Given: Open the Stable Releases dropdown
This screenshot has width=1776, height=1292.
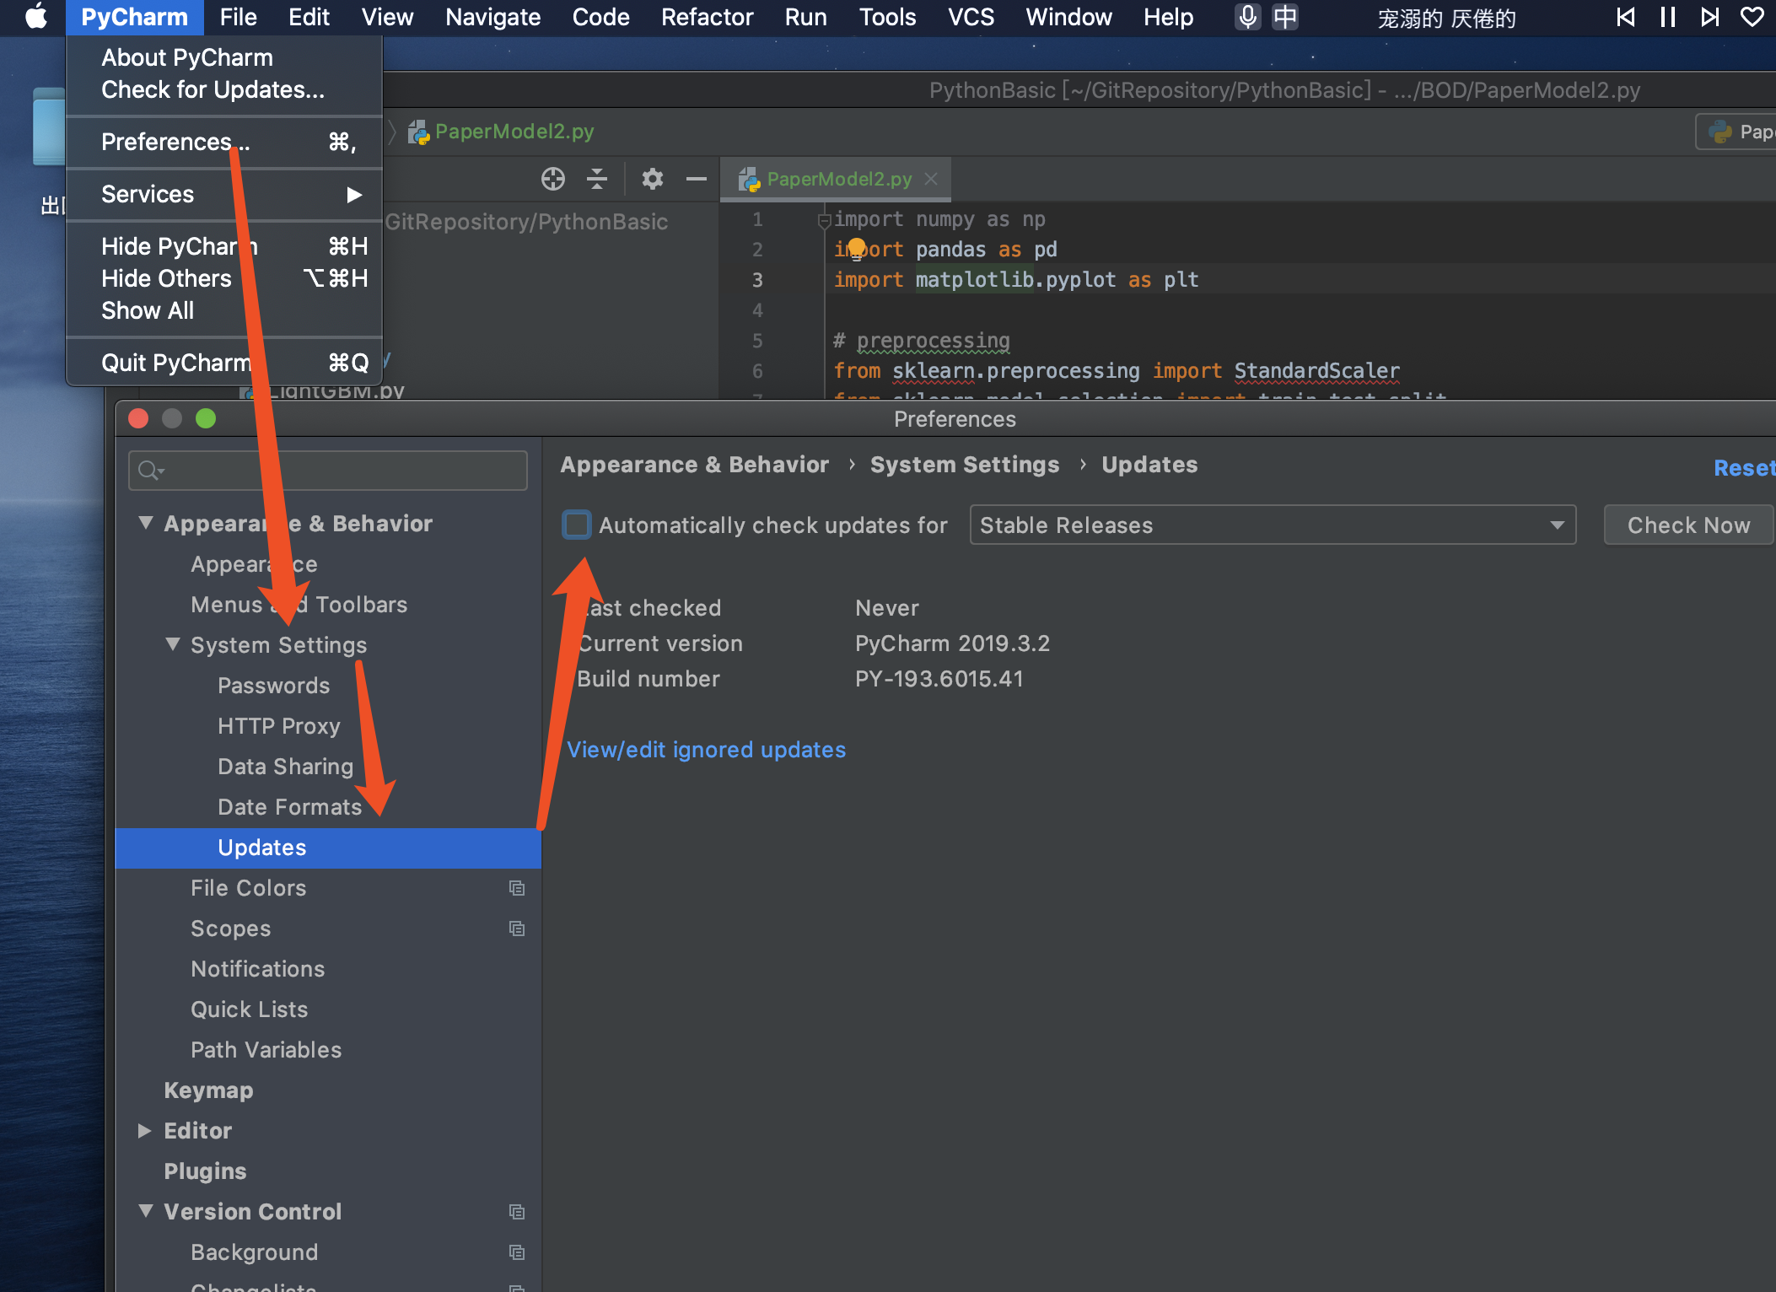Looking at the screenshot, I should click(1273, 525).
